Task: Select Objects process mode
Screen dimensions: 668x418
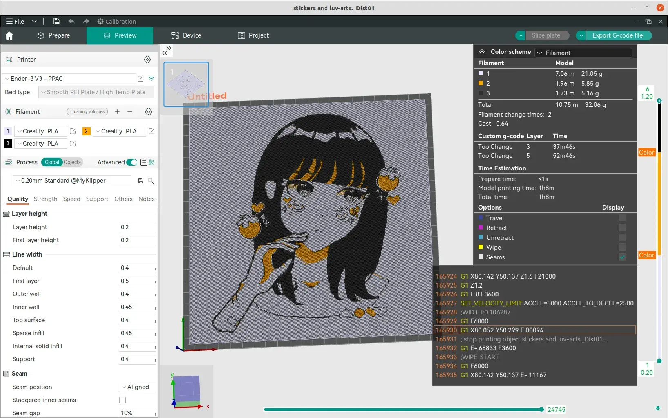Action: 72,162
